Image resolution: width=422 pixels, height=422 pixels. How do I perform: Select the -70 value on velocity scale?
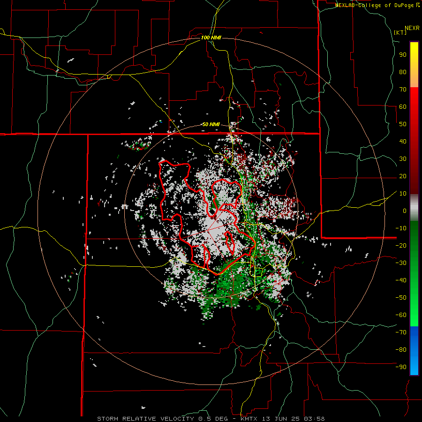pos(401,332)
